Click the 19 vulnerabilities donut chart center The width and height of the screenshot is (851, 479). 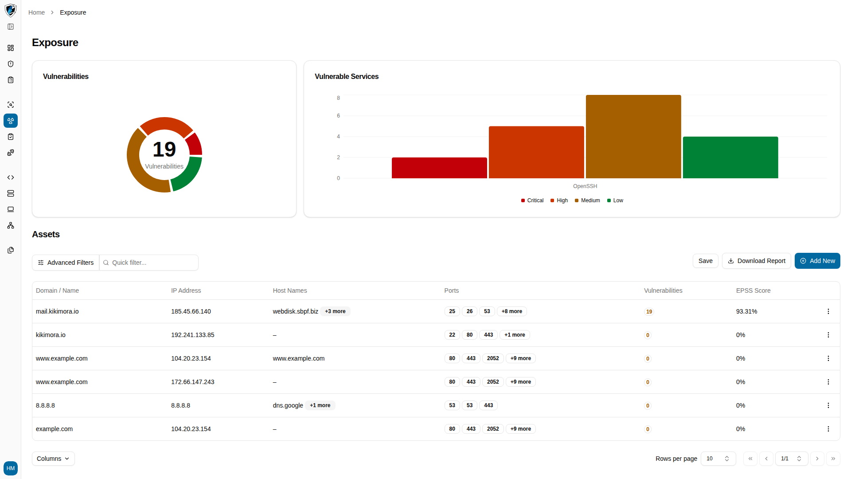tap(164, 154)
